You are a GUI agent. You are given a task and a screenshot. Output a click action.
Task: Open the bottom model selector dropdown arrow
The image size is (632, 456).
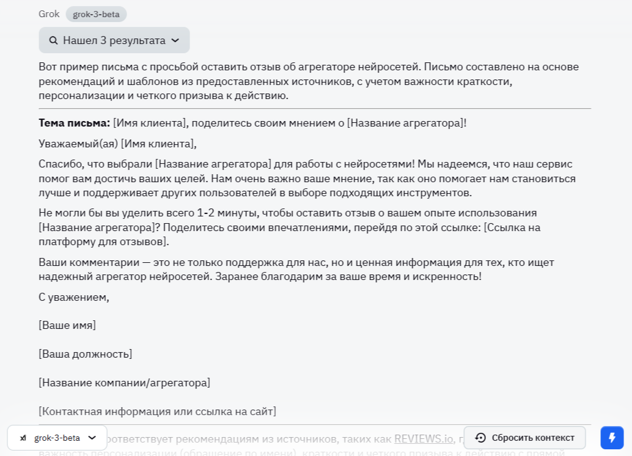coord(92,438)
